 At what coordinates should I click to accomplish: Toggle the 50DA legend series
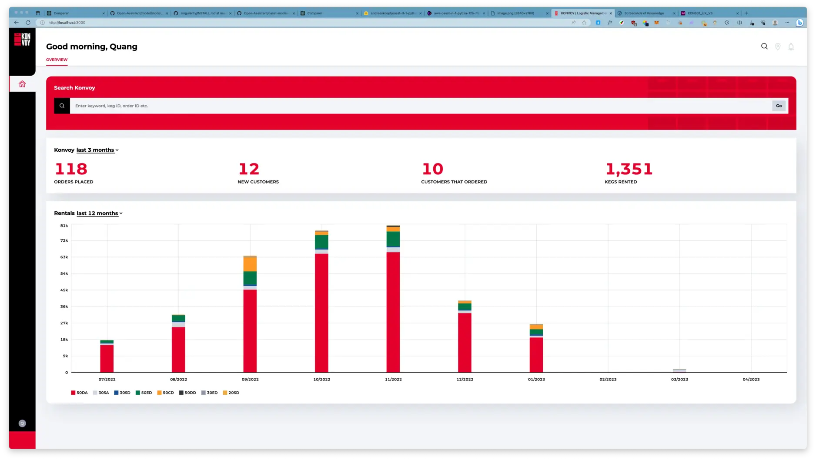(79, 393)
